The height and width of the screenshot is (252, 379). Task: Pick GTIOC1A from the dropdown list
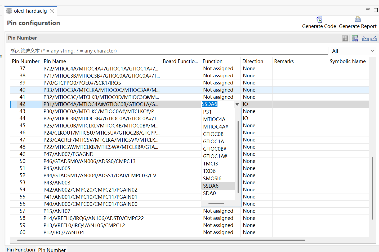pyautogui.click(x=218, y=141)
